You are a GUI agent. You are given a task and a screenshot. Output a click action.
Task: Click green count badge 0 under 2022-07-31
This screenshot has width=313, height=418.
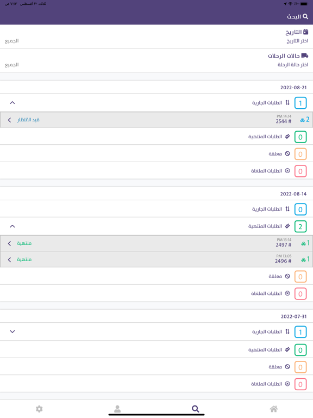[x=300, y=350]
